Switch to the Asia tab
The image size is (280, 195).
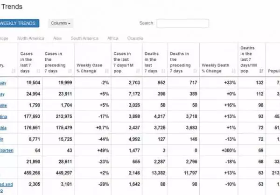[x=58, y=38]
